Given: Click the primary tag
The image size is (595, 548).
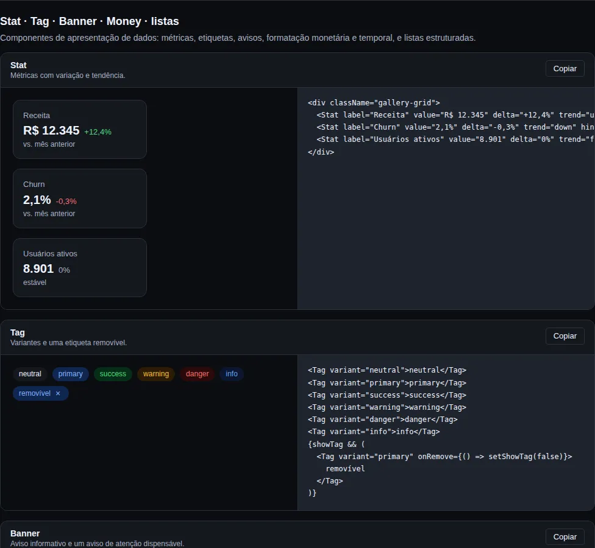Looking at the screenshot, I should tap(71, 374).
